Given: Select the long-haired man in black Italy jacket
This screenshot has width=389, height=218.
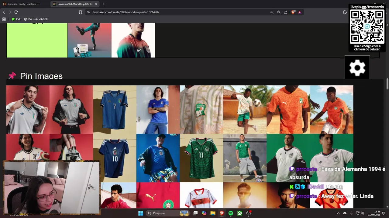Looking at the screenshot, I should (x=71, y=110).
